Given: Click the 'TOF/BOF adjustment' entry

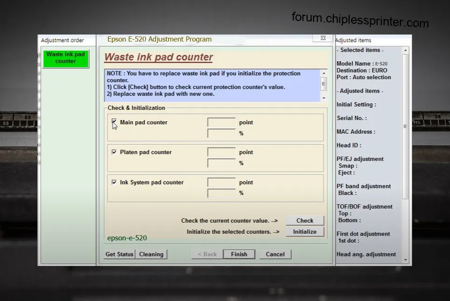Looking at the screenshot, I should click(365, 207).
